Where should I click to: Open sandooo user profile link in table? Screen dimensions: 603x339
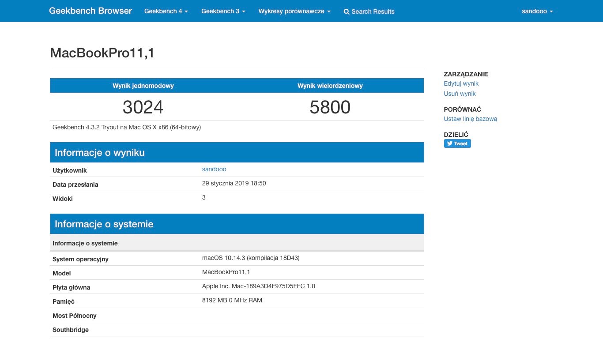coord(214,169)
